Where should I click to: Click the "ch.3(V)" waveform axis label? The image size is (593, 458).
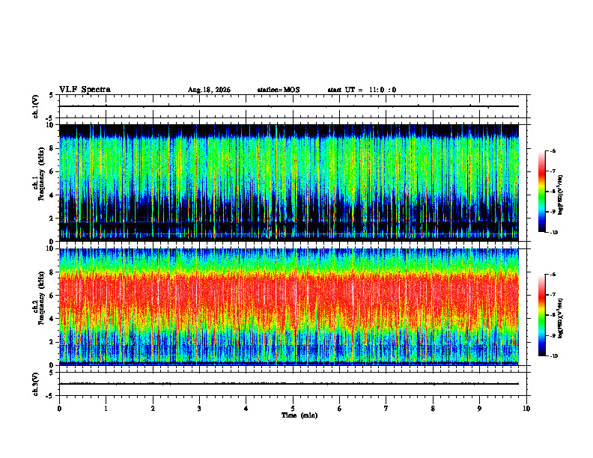coord(35,384)
